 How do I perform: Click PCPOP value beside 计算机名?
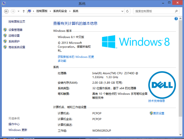[x=97, y=113]
